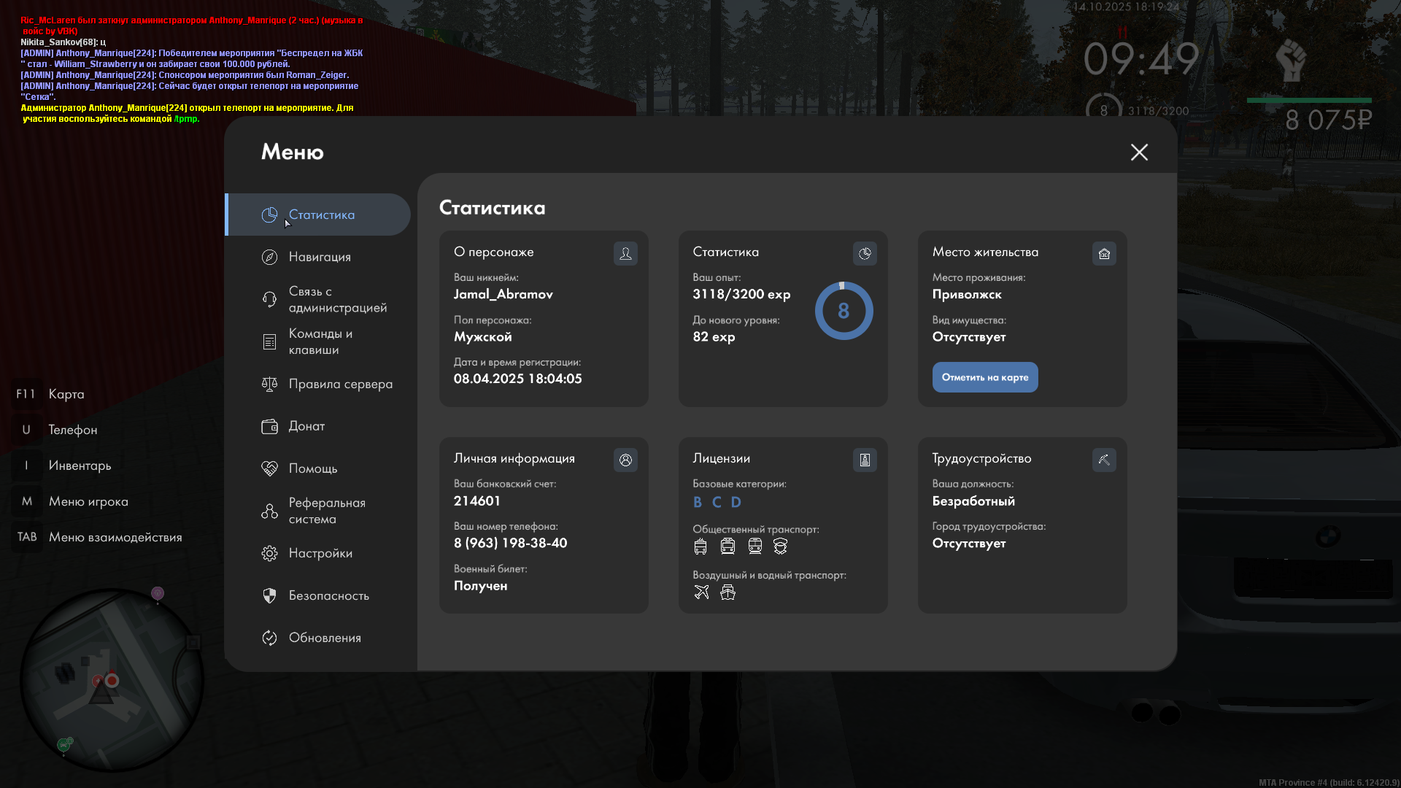
Task: Click the pie chart icon in Статистика card
Action: [x=865, y=253]
